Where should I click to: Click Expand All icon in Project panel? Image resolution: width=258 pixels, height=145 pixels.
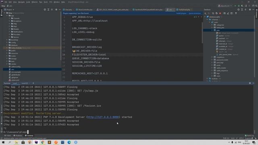(48, 10)
